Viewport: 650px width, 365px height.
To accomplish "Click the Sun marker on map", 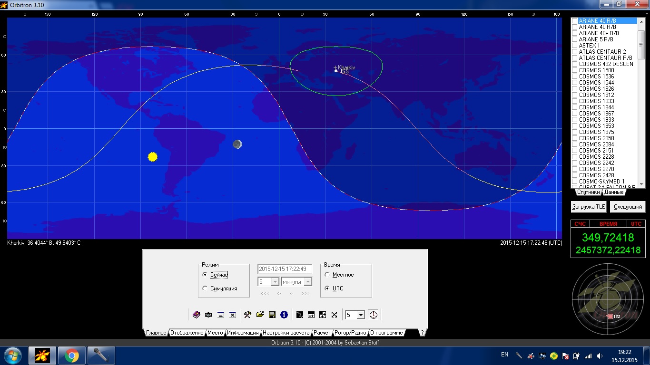I will coord(152,156).
